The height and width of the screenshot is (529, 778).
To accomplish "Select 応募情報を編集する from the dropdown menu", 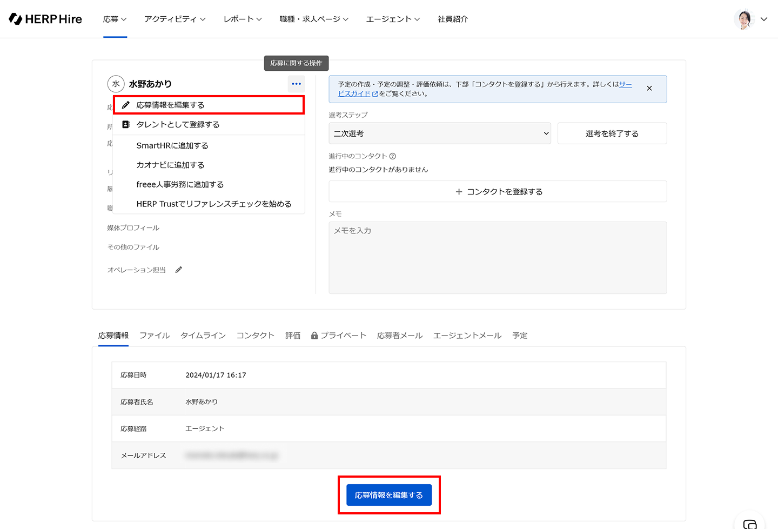I will (209, 105).
